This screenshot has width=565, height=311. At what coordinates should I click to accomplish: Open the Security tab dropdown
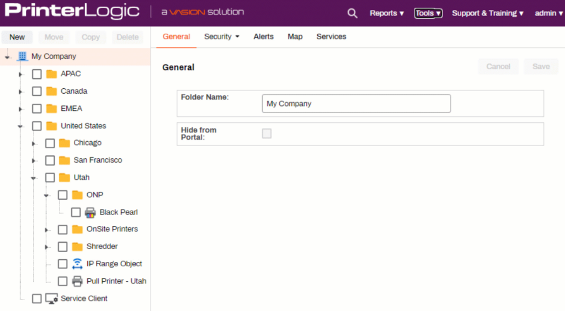point(222,37)
